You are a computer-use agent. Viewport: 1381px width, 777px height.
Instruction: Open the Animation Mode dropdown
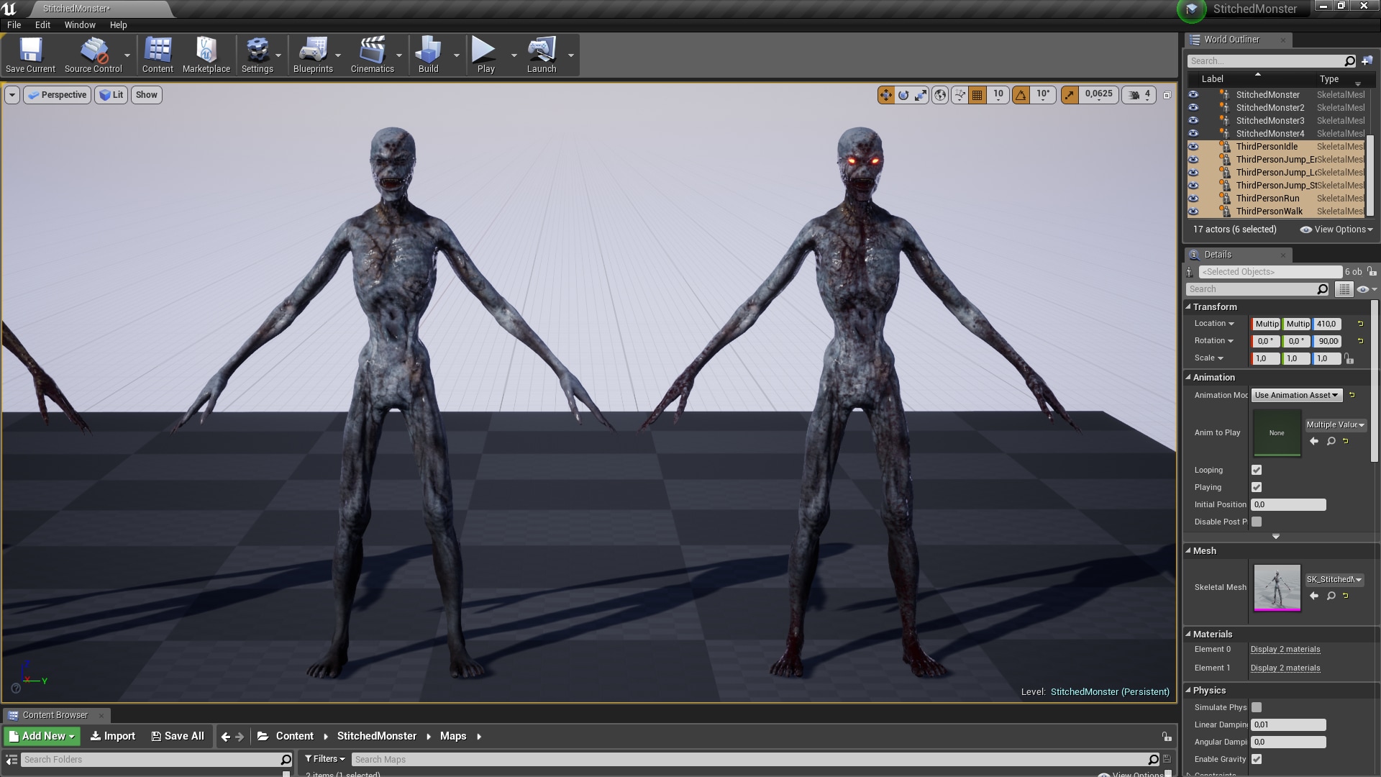click(x=1296, y=396)
